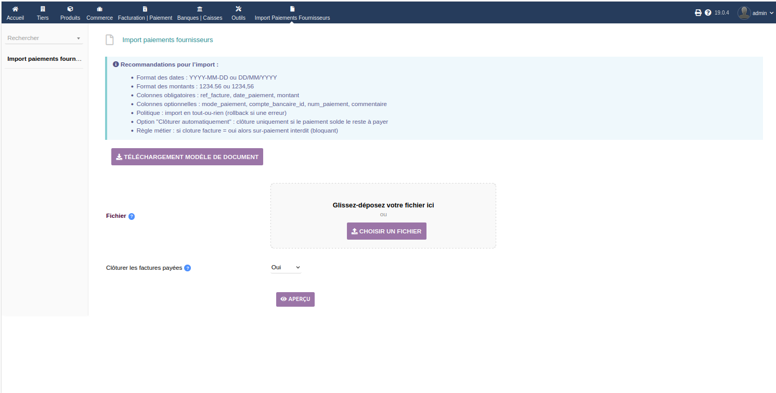This screenshot has width=776, height=393.
Task: Click the Aperçu preview button
Action: pos(295,299)
